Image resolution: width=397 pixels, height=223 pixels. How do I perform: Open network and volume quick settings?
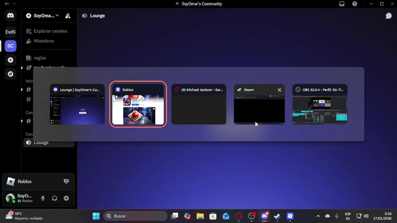363,216
